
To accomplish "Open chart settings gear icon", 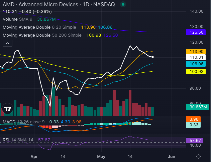I will point(198,157).
